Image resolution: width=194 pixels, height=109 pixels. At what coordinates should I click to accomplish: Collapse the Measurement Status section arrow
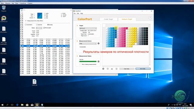tap(77, 56)
